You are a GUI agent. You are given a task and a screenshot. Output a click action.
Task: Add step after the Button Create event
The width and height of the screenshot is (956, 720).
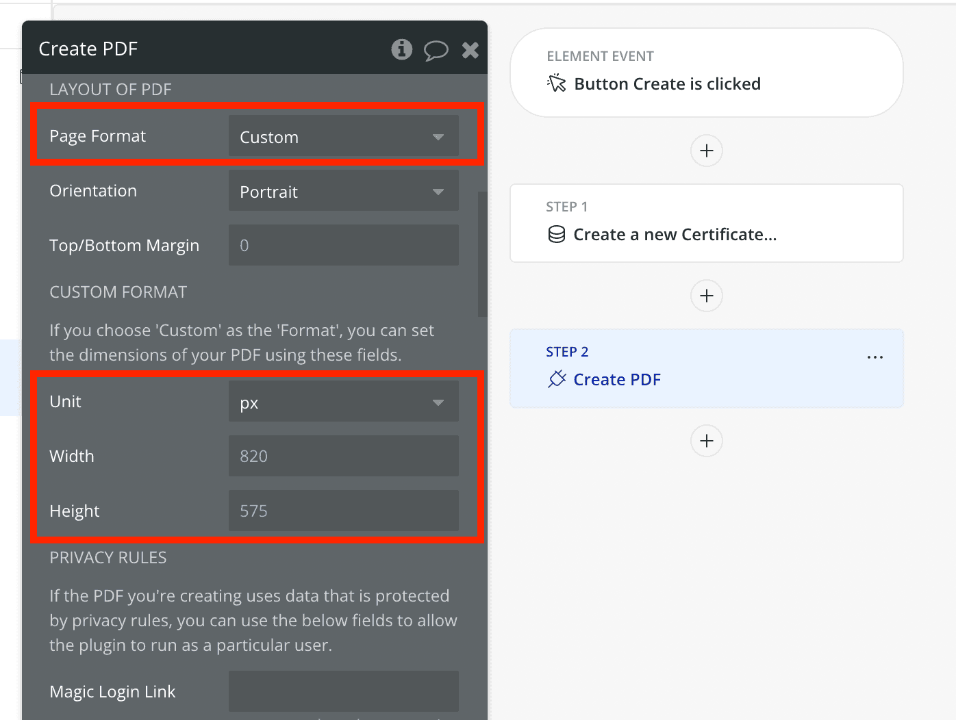tap(707, 151)
